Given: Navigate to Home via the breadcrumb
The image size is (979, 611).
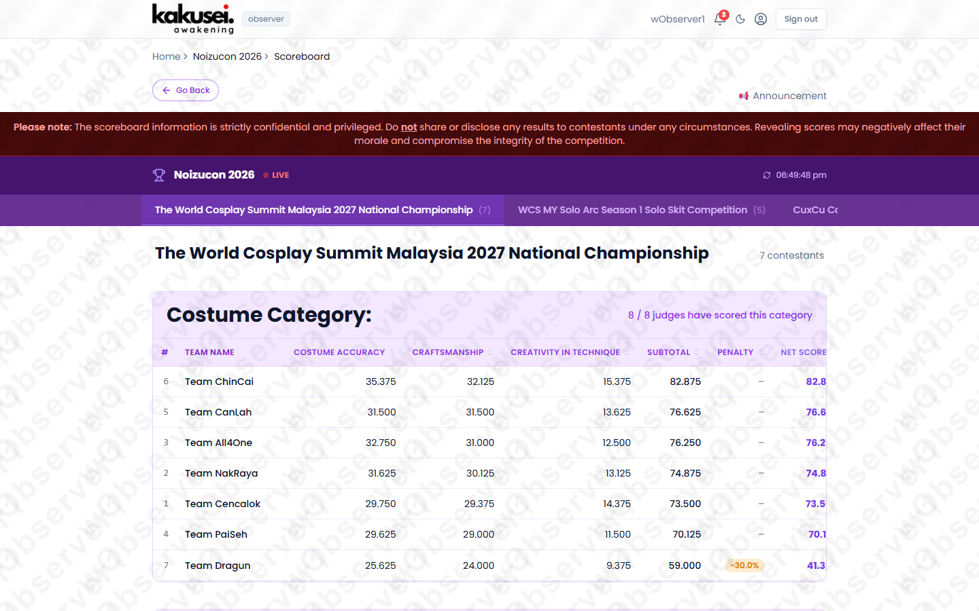Looking at the screenshot, I should [167, 56].
